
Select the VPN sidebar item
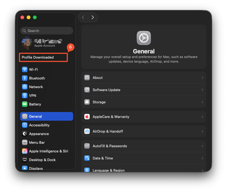(x=46, y=95)
